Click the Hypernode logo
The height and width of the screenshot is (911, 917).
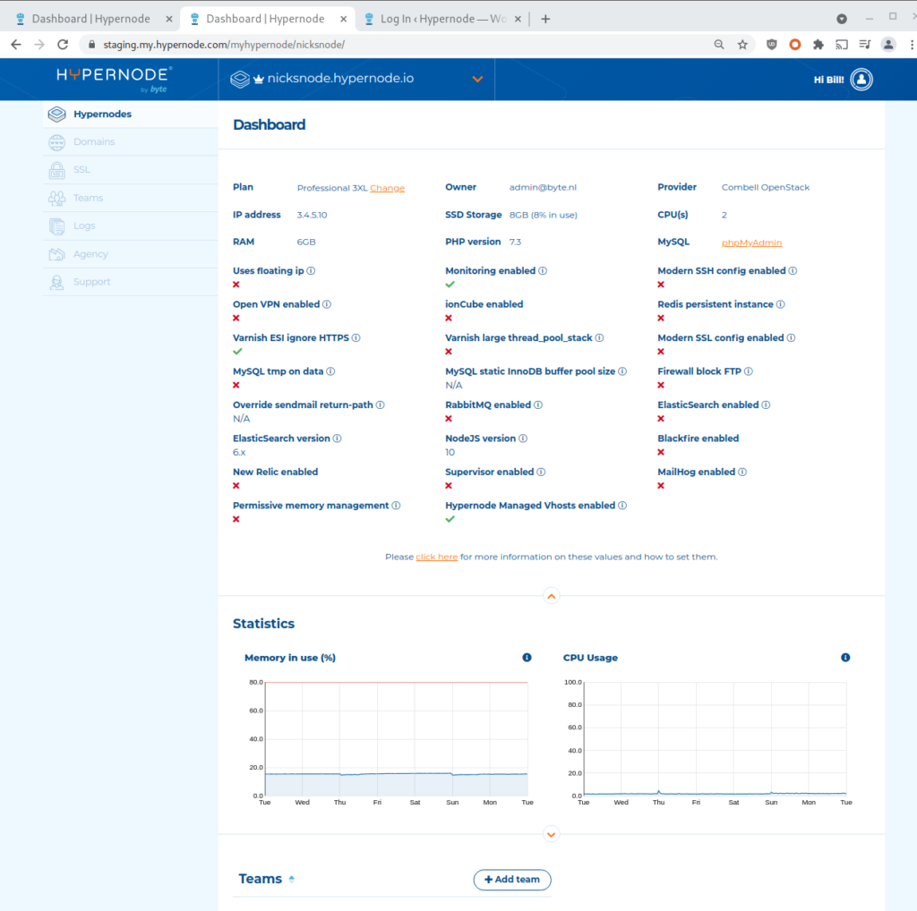pos(114,79)
